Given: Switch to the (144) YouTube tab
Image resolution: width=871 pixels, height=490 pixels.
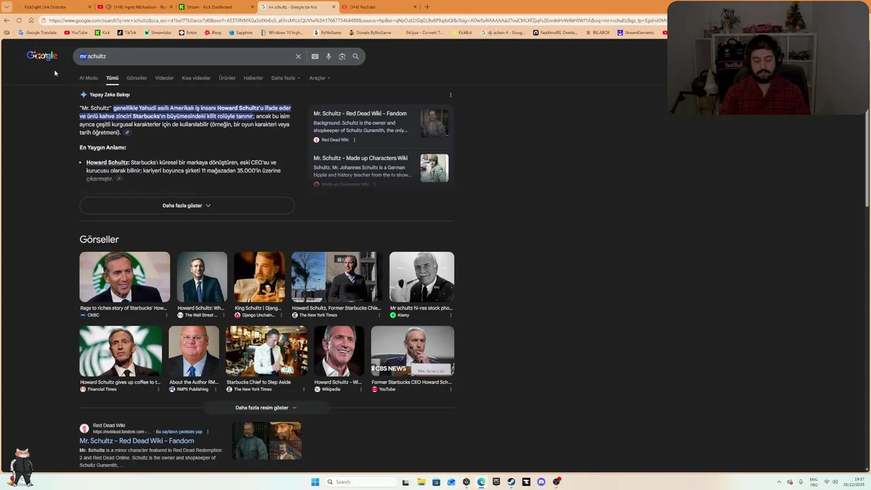Looking at the screenshot, I should click(x=380, y=7).
